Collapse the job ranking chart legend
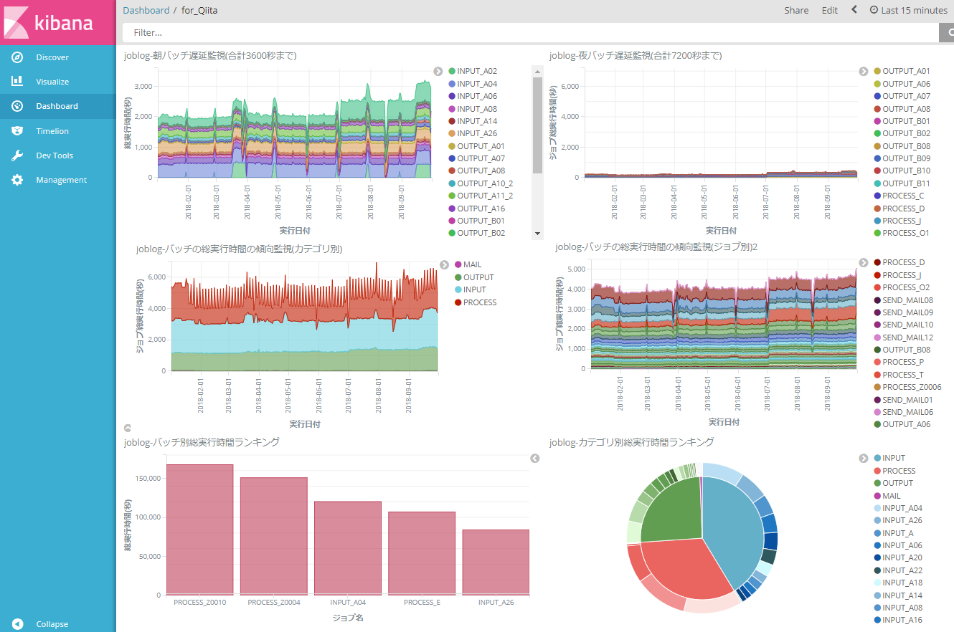This screenshot has height=632, width=954. (535, 458)
